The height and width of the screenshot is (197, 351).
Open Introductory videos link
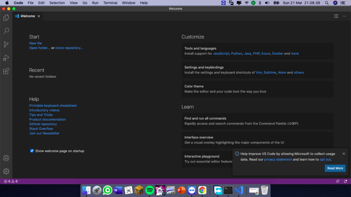tap(44, 110)
